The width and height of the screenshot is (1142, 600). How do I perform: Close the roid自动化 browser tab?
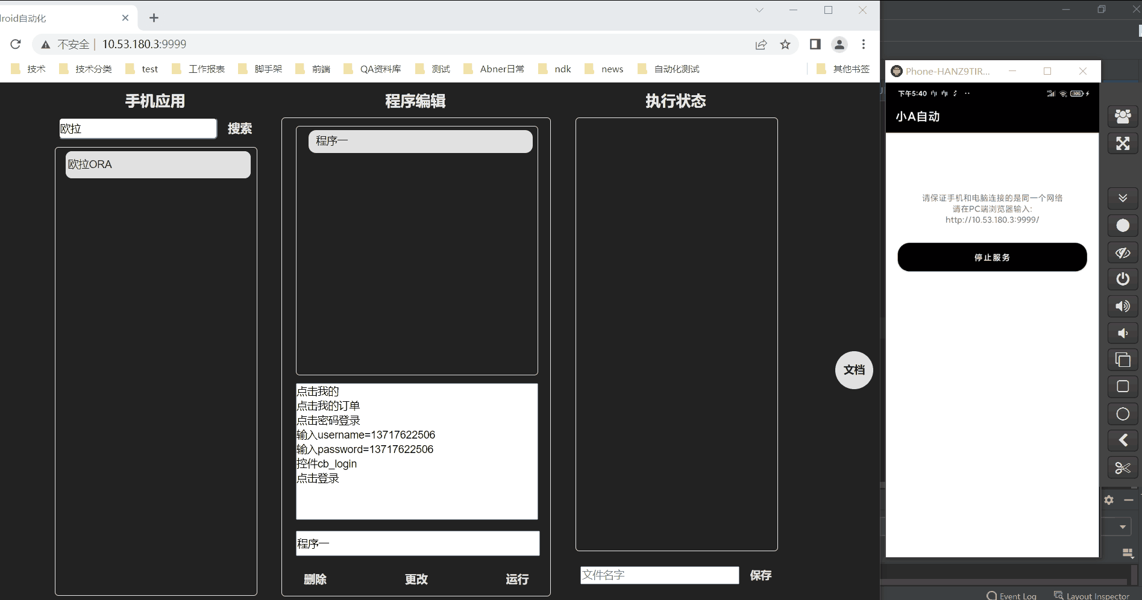click(125, 18)
